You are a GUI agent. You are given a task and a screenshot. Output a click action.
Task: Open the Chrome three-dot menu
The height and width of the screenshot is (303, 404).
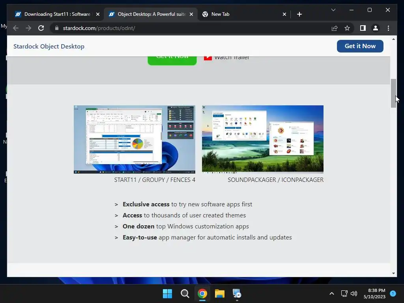388,28
